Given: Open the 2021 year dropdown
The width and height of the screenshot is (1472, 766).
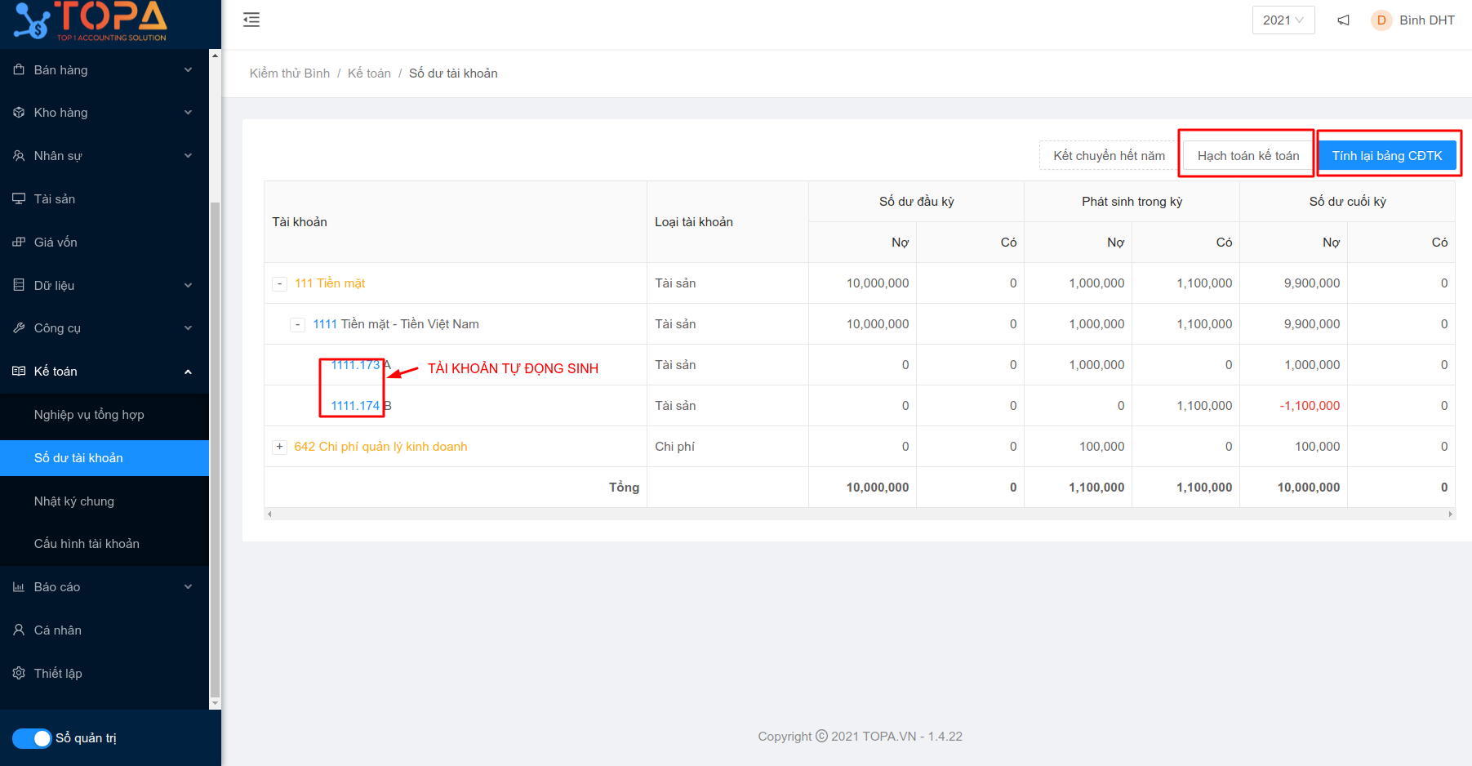Looking at the screenshot, I should pyautogui.click(x=1283, y=20).
